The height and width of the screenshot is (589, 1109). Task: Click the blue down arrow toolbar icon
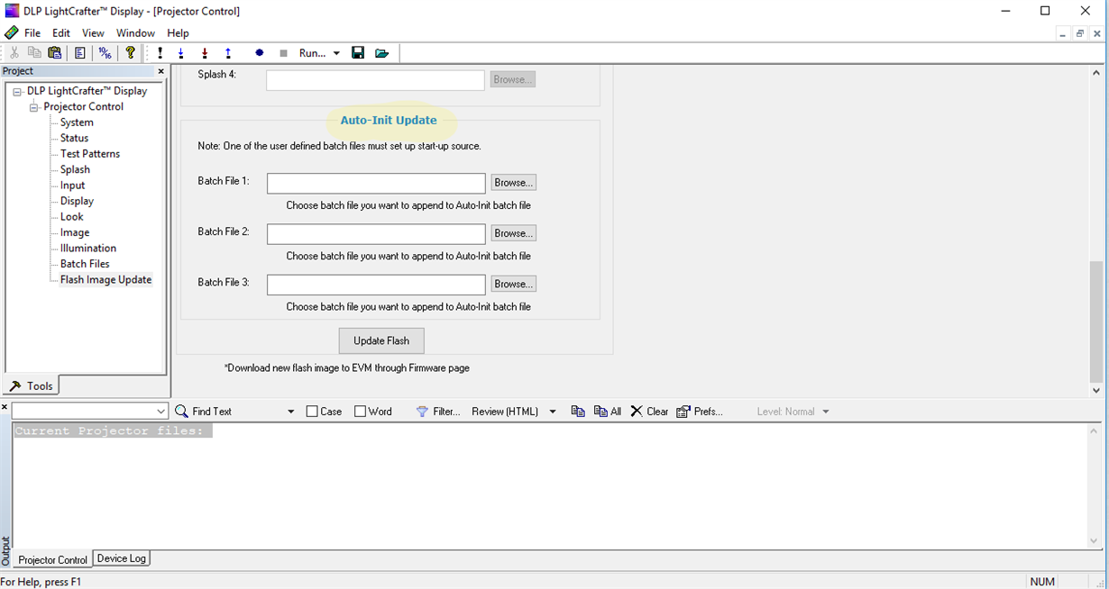181,53
